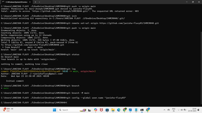Open Microsoft Edge from the taskbar
Screen dimensions: 202x113
(119, 110)
